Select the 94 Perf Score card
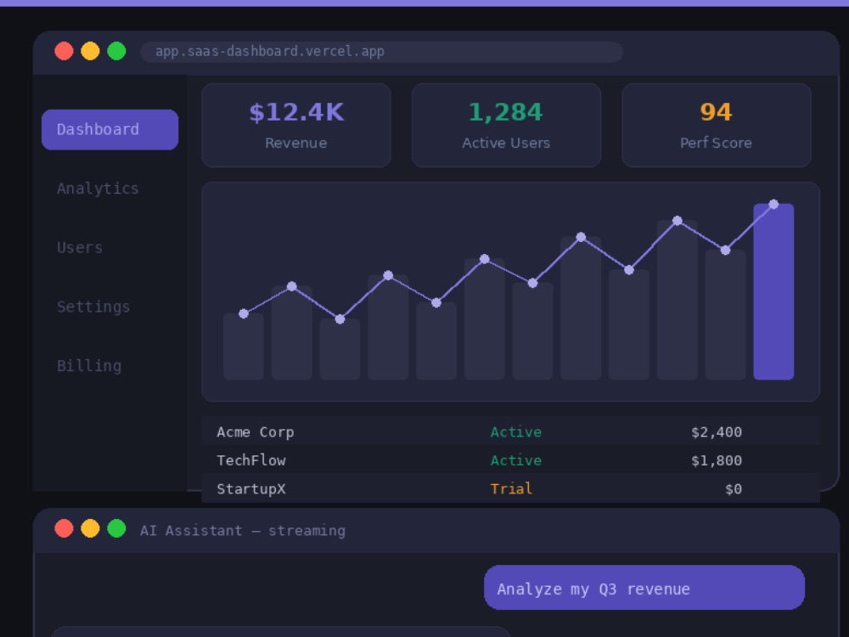 717,125
